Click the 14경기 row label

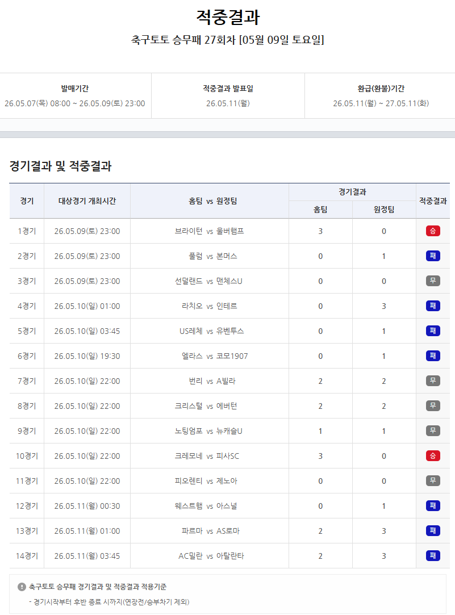pos(27,556)
